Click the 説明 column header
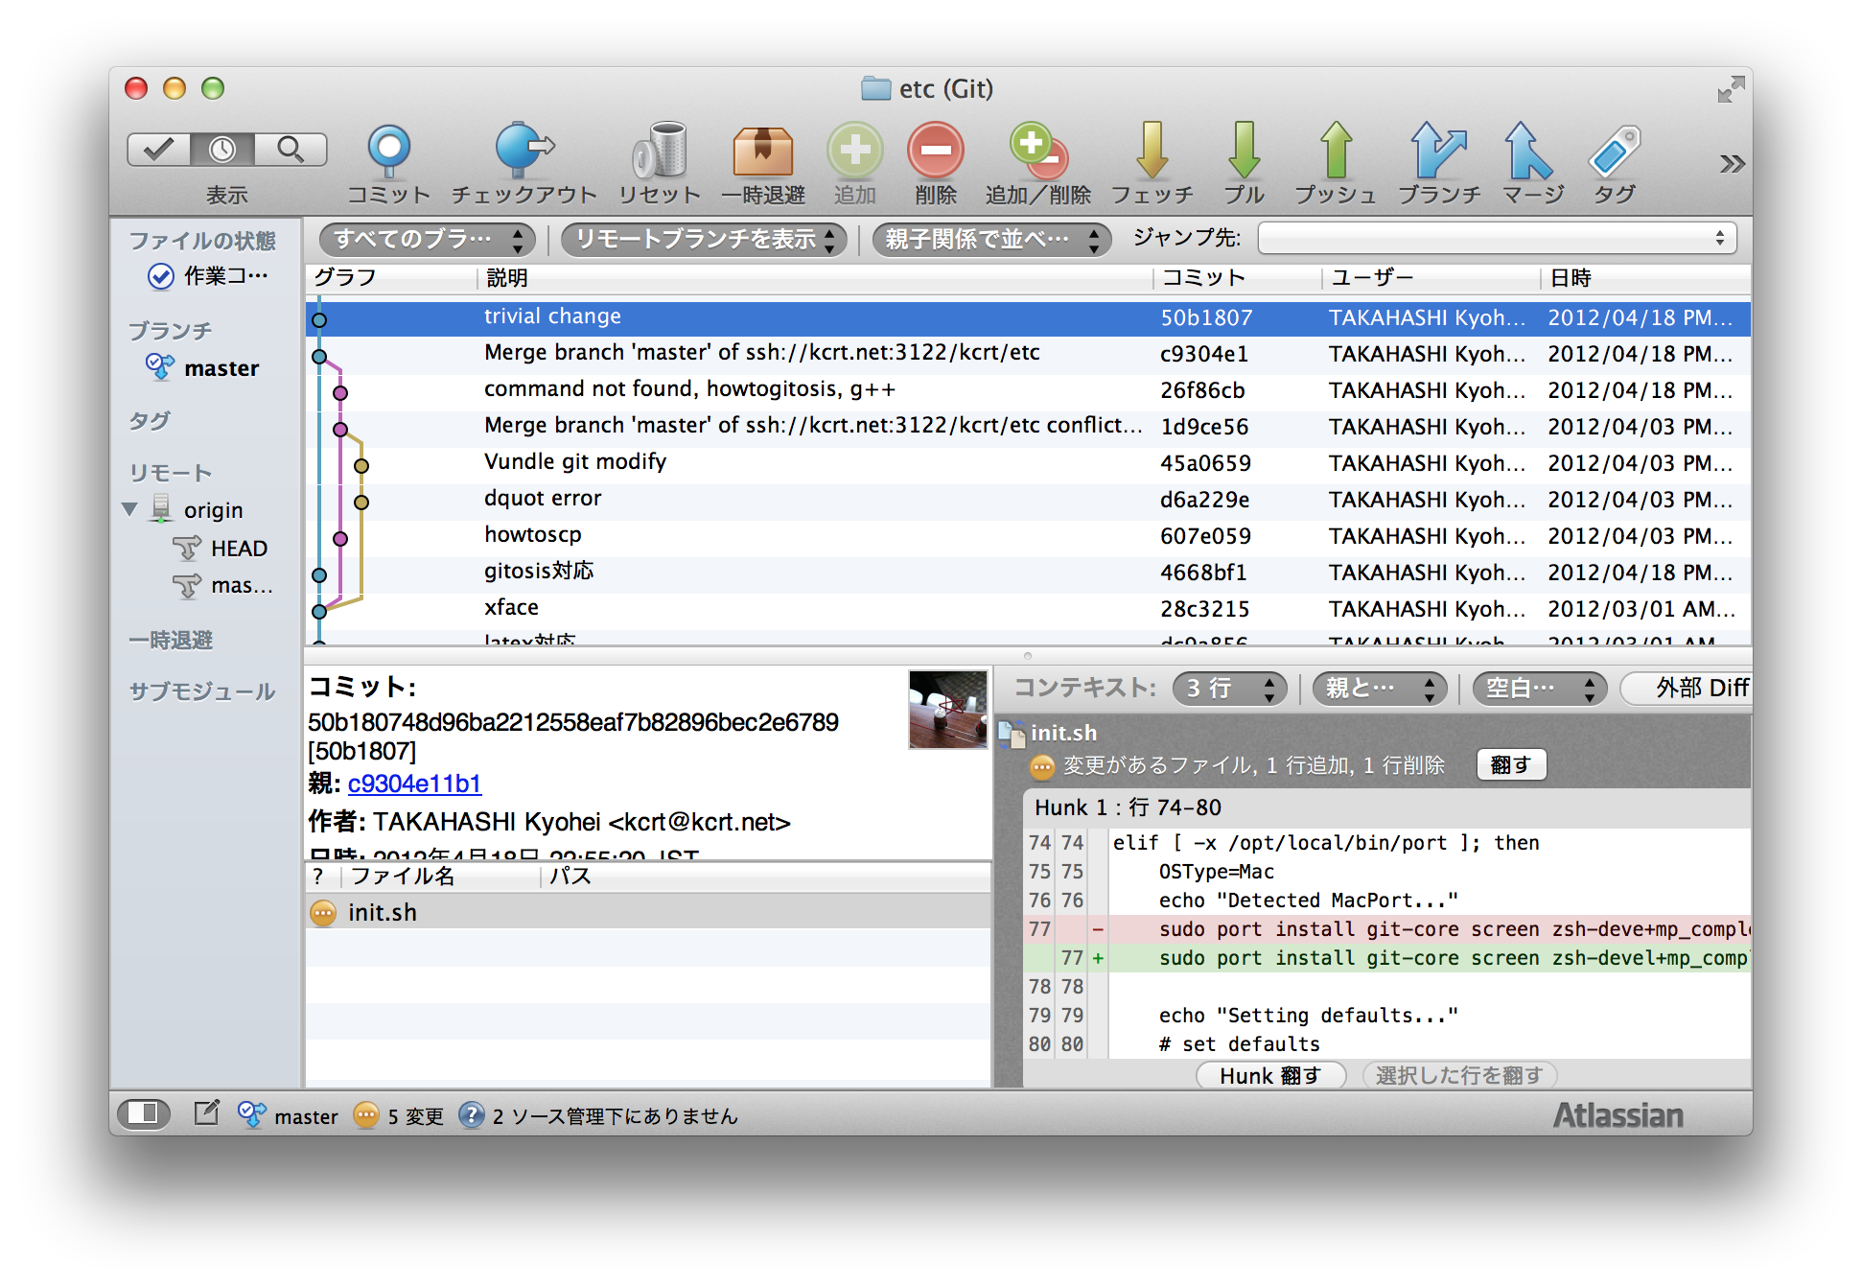The image size is (1862, 1287). coord(815,278)
